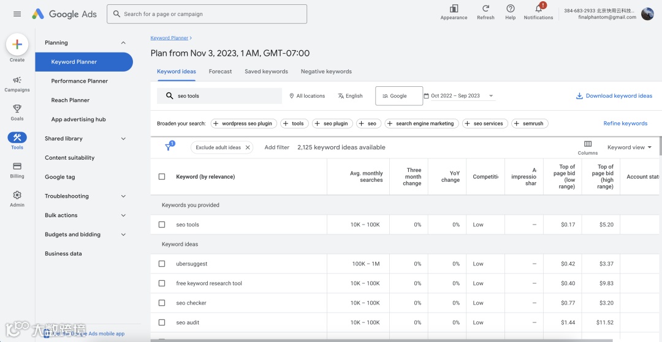Click Download keyword ideas
This screenshot has height=342, width=662.
[x=614, y=96]
